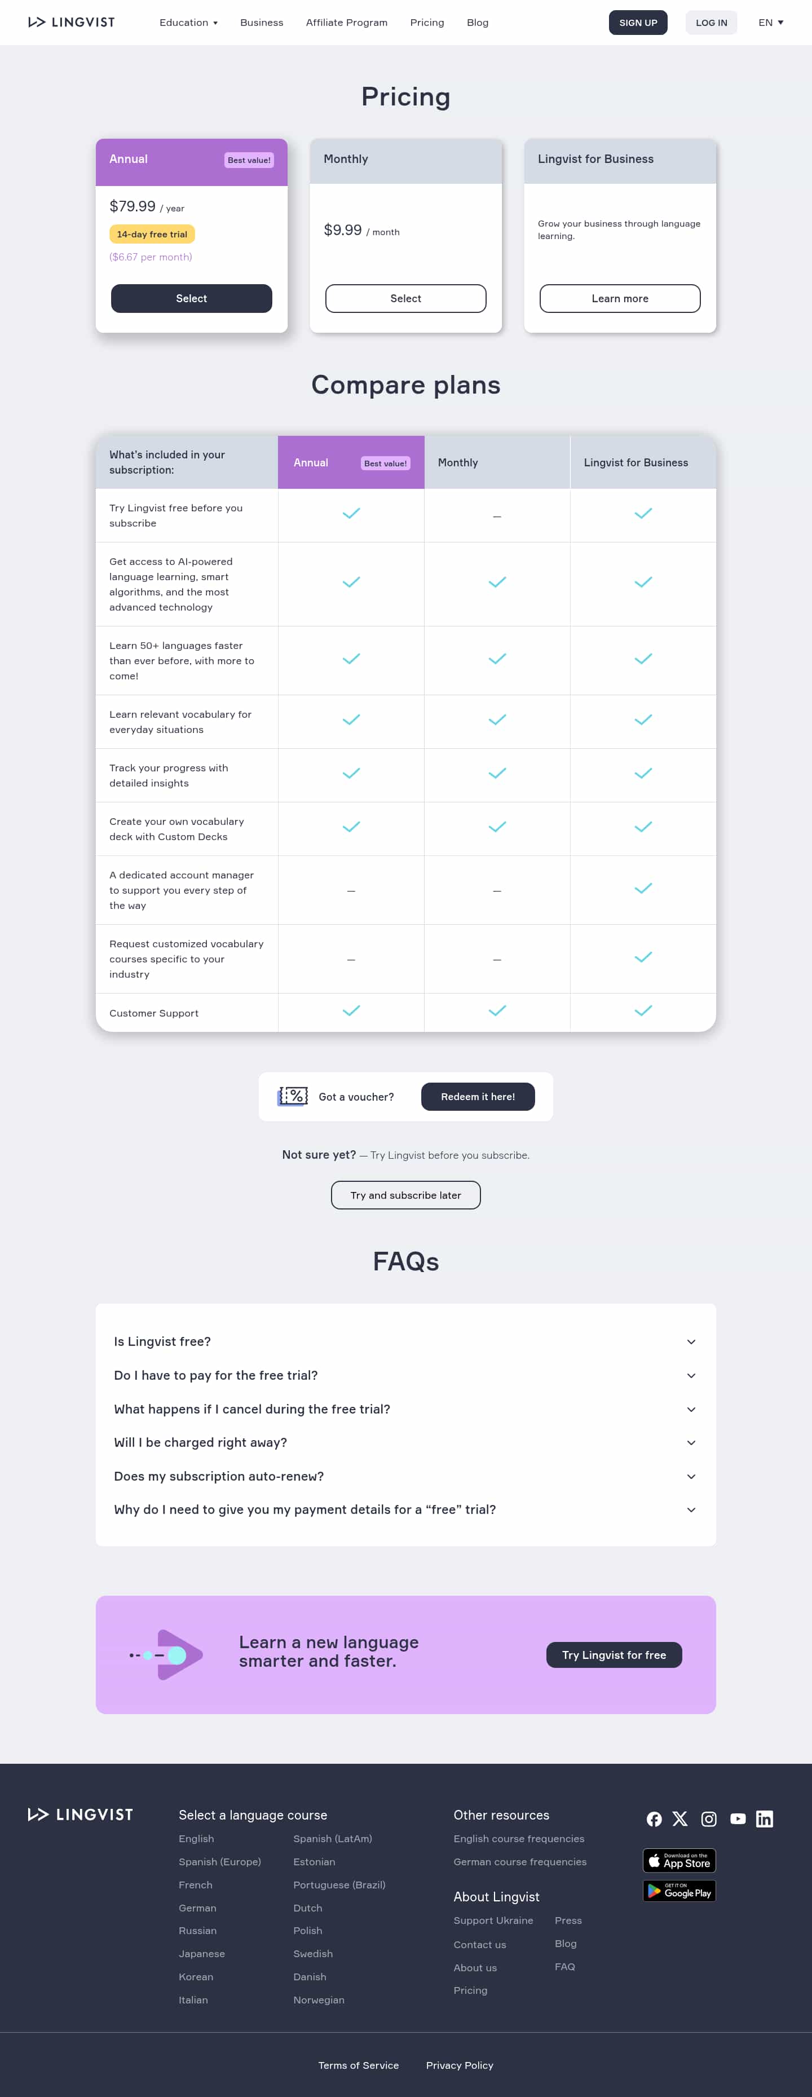Click "Redeem it here!" voucher button

[477, 1097]
